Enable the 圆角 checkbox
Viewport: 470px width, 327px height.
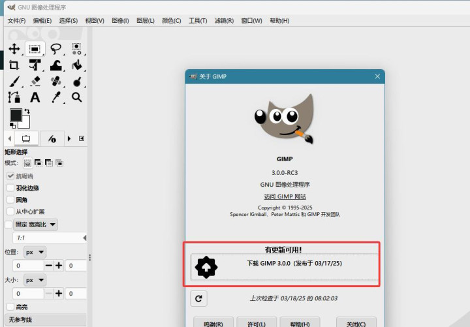tap(10, 200)
